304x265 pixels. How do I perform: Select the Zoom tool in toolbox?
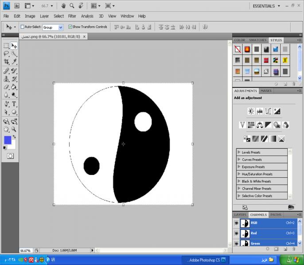[14, 129]
